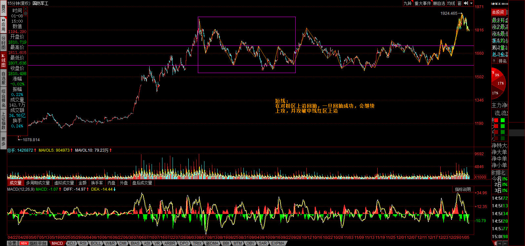Open the 九转 indicator button

(408, 3)
